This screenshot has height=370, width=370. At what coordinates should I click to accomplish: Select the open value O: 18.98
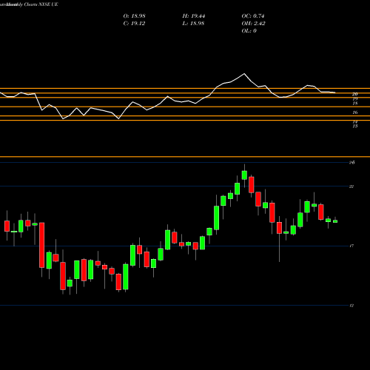tap(134, 16)
